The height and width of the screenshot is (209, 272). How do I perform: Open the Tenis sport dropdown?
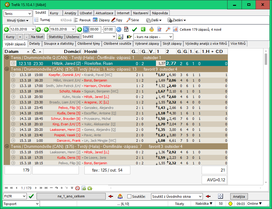18,13
